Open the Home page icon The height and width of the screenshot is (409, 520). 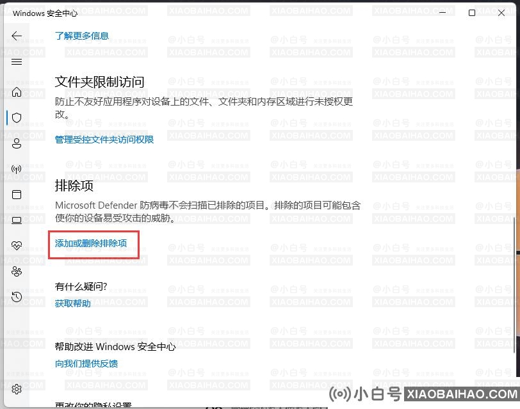tap(17, 92)
